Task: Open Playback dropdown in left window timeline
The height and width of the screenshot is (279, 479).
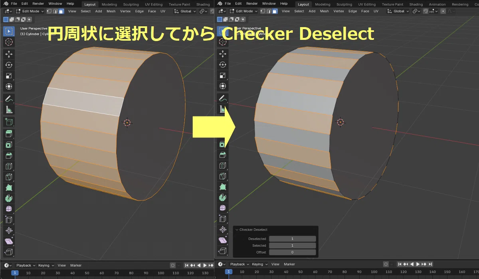Action: [x=26, y=265]
